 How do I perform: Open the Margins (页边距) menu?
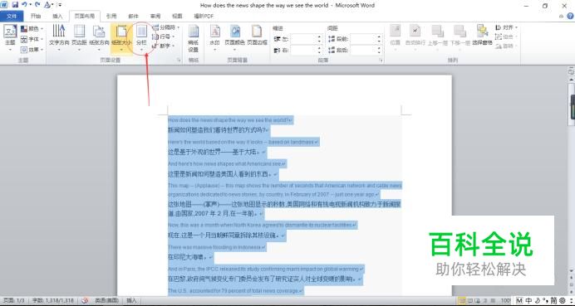[79, 38]
